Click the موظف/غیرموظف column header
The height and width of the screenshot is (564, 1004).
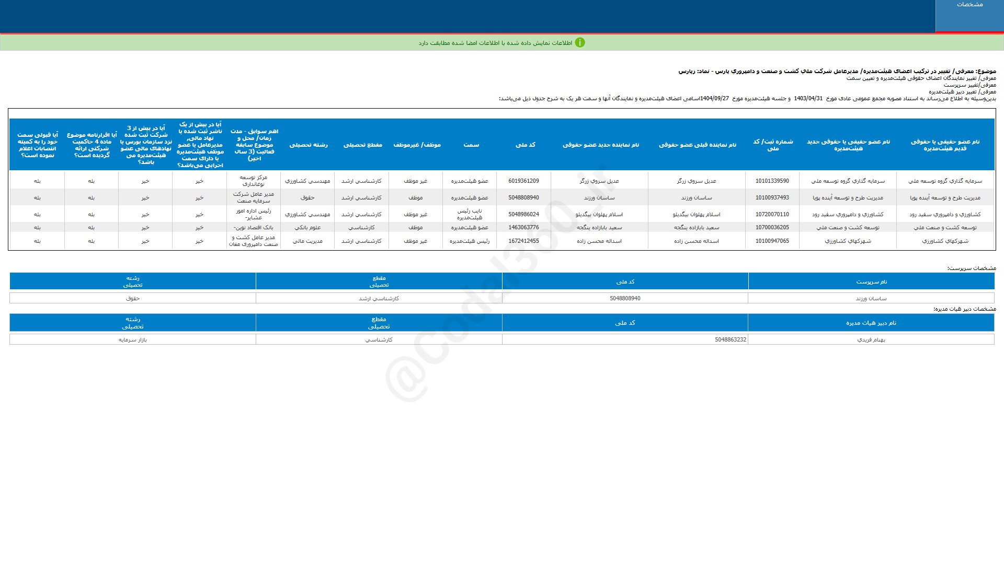417,145
